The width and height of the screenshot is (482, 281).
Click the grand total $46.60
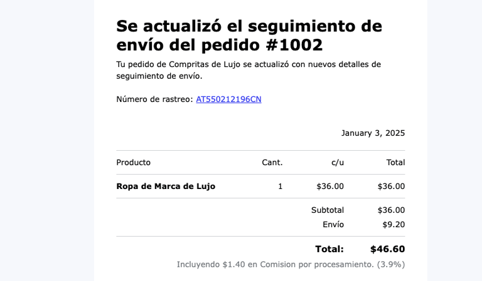[388, 249]
